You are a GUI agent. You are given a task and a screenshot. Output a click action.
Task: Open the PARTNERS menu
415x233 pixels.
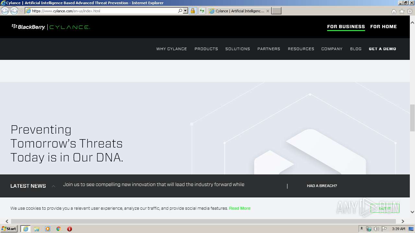tap(269, 49)
